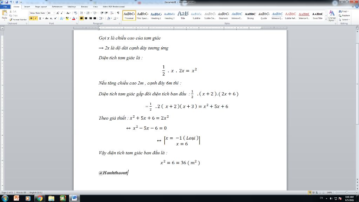
Task: Click the Numbering list icon
Action: [89, 13]
